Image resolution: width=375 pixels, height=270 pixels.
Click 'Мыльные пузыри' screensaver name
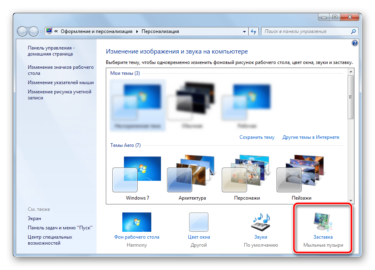tap(323, 245)
